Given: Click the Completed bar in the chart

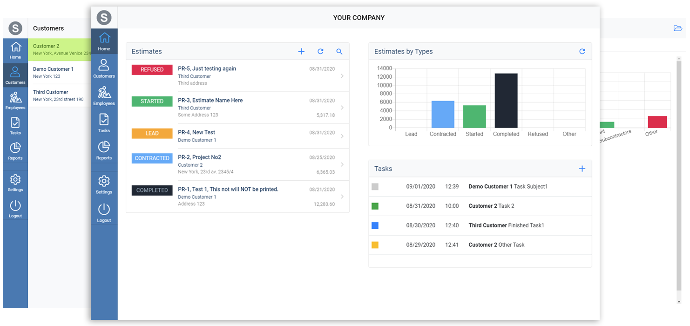Looking at the screenshot, I should 506,101.
